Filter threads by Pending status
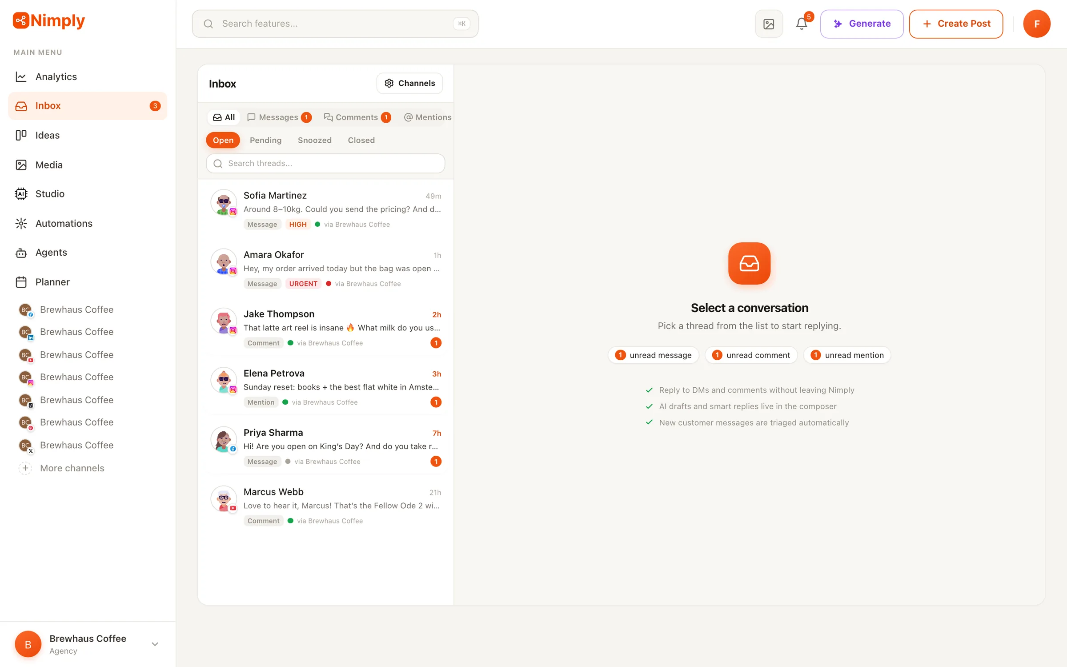 265,140
